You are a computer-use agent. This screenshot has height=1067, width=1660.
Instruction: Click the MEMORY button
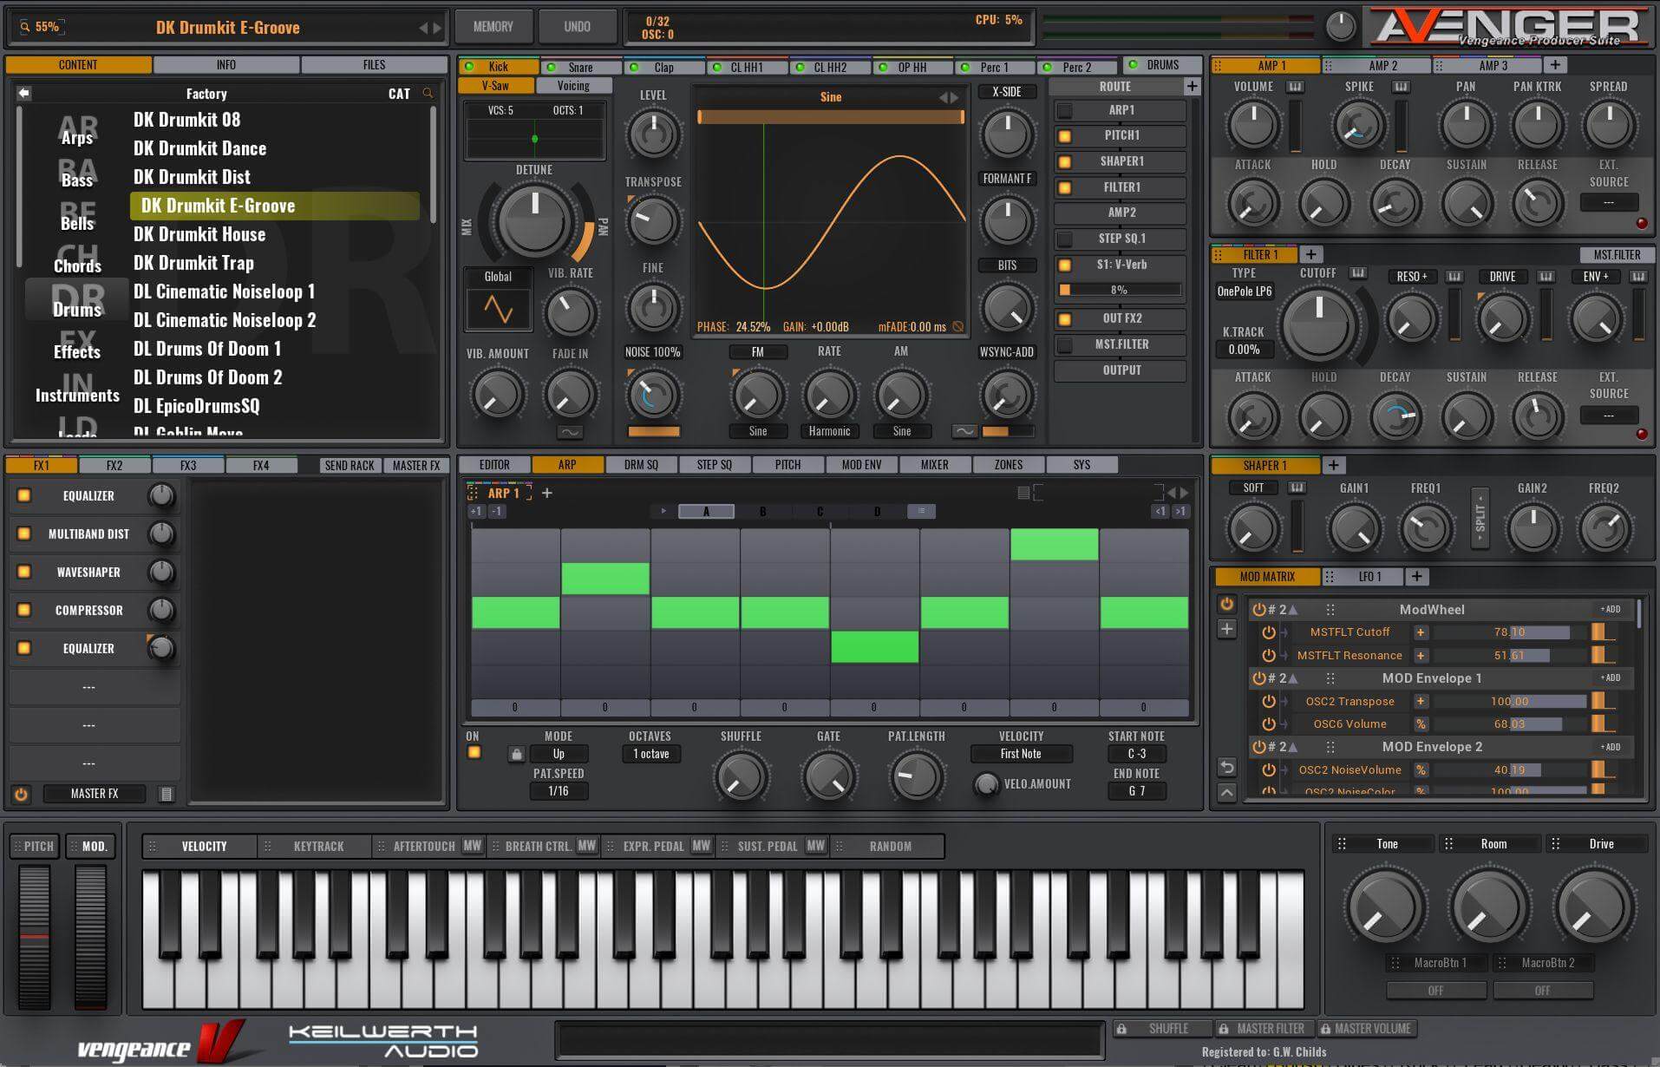point(493,27)
